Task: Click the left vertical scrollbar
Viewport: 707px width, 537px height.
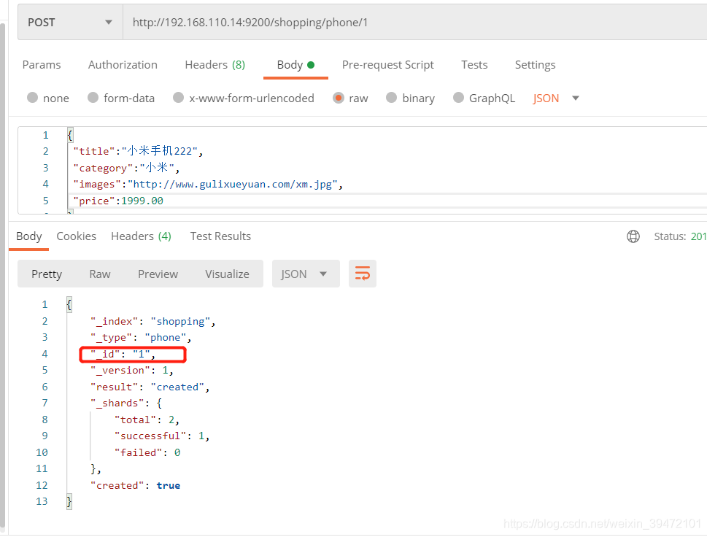Action: click(x=2, y=275)
